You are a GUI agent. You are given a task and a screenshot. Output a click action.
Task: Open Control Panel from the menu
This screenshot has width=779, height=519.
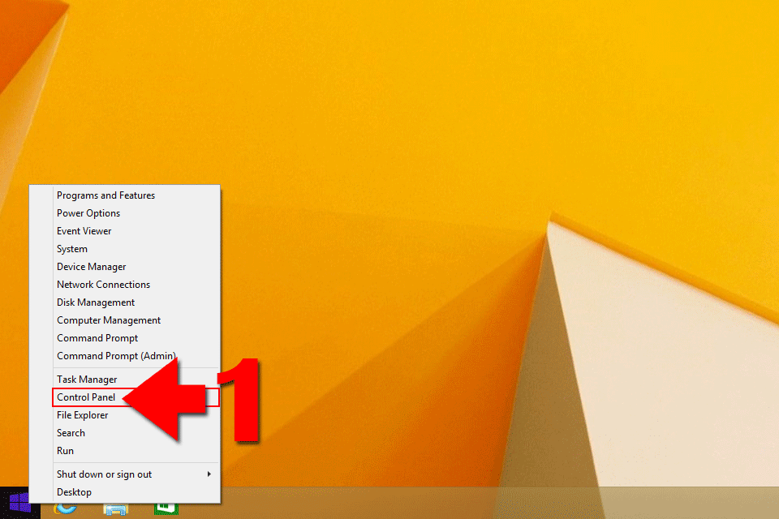pyautogui.click(x=86, y=397)
